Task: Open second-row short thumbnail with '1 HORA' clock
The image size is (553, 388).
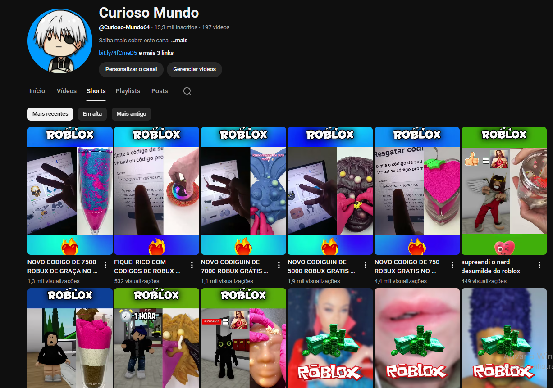Action: [156, 338]
